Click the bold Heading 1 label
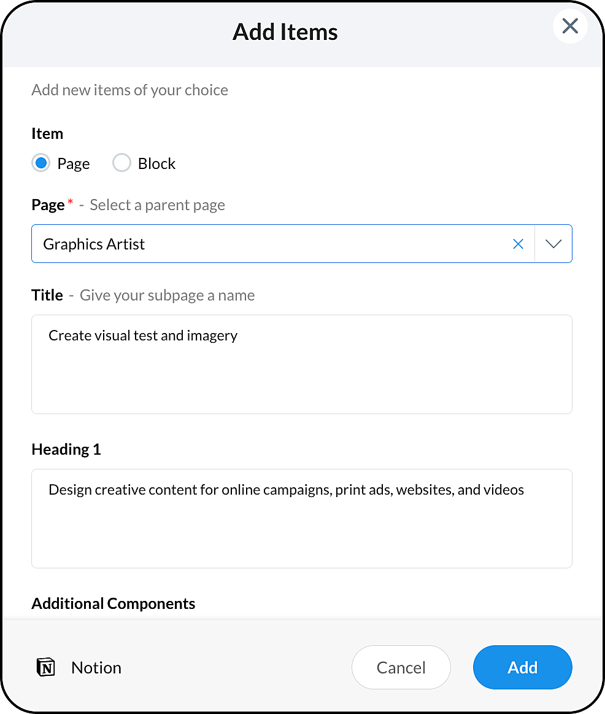The height and width of the screenshot is (714, 605). [66, 449]
